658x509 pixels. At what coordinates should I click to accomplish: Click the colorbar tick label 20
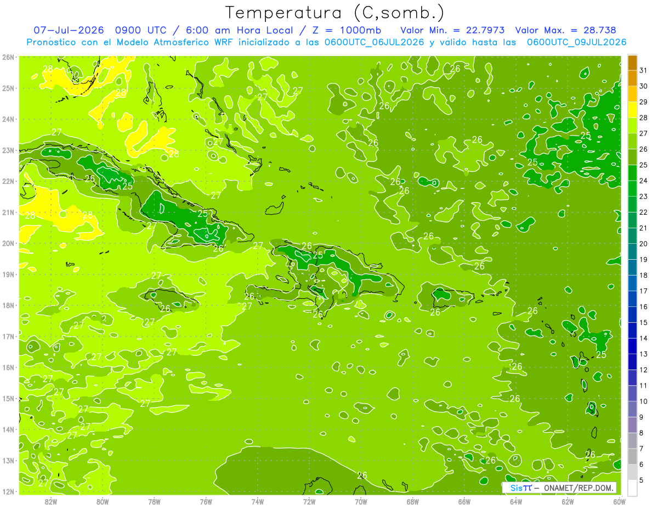pos(644,244)
